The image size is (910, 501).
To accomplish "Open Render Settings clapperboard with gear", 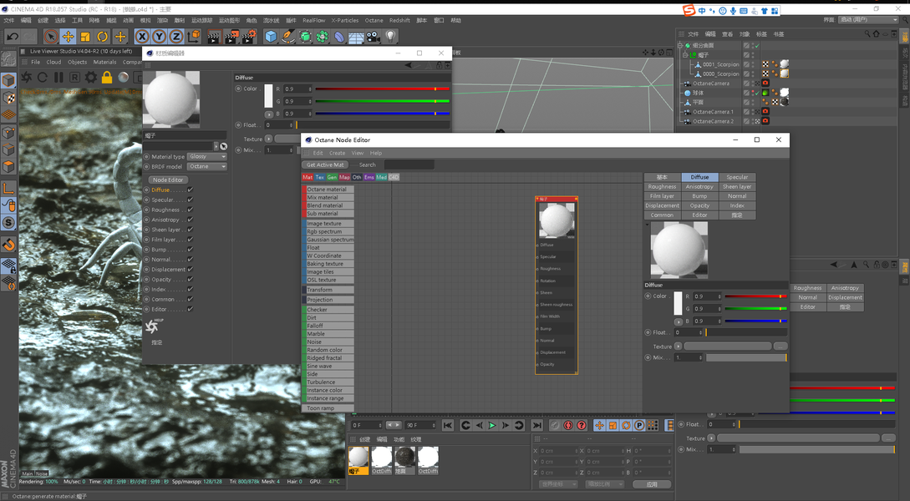I will coord(249,37).
